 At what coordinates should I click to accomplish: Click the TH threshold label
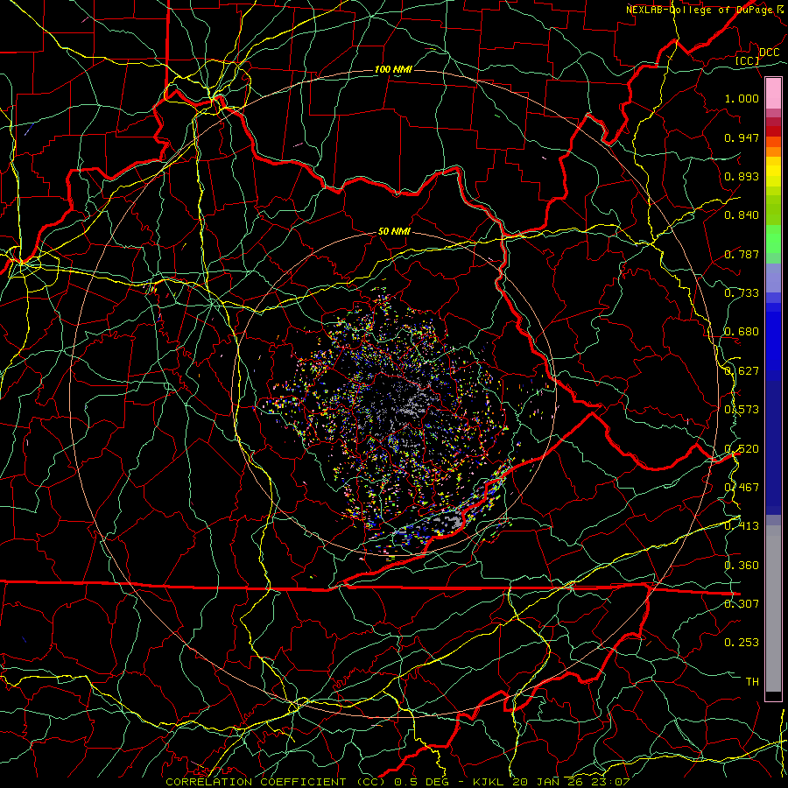pyautogui.click(x=752, y=682)
